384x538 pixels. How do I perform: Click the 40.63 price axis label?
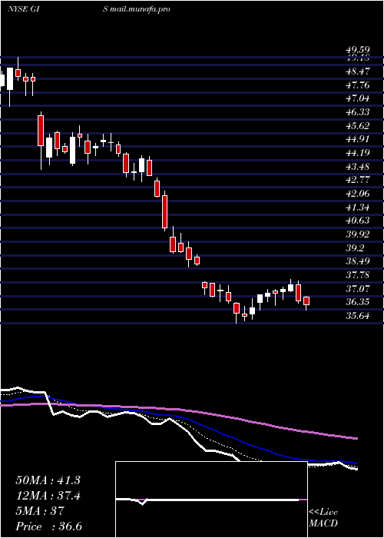click(357, 221)
